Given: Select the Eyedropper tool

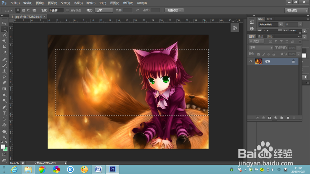Looking at the screenshot, I should pyautogui.click(x=4, y=53).
